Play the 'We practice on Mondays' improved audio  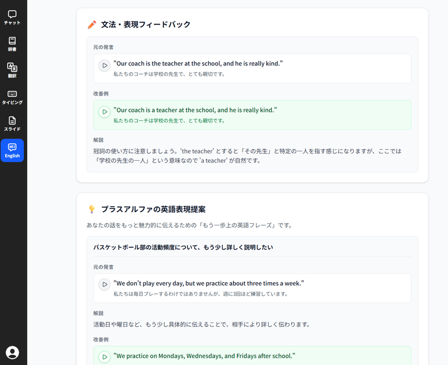click(105, 355)
